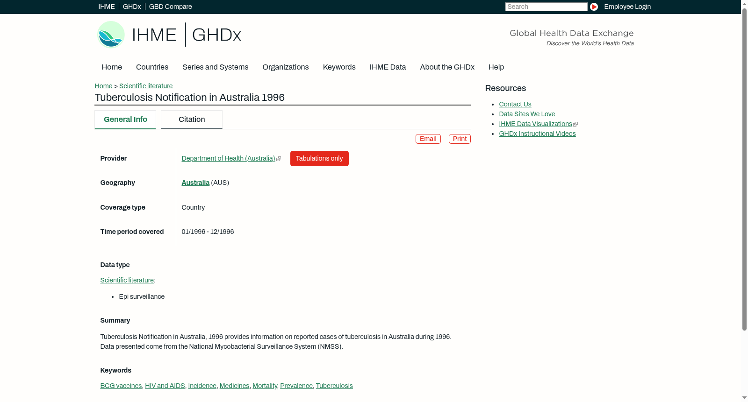Image resolution: width=748 pixels, height=402 pixels.
Task: Open the Prevalence keyword link
Action: point(296,386)
